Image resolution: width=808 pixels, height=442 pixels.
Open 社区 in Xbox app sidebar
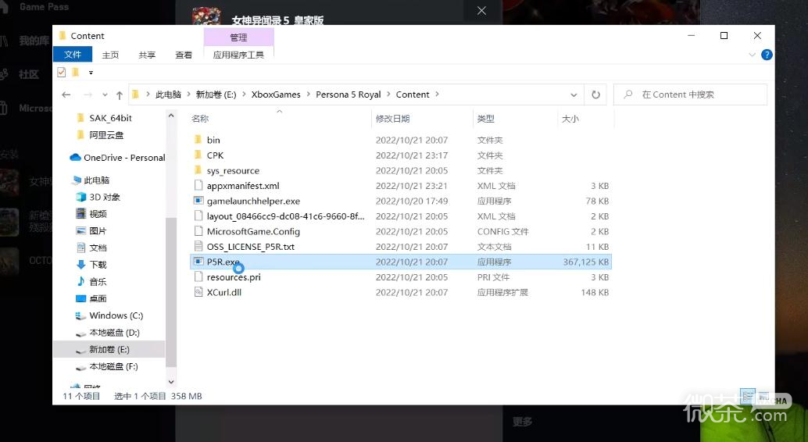[29, 75]
